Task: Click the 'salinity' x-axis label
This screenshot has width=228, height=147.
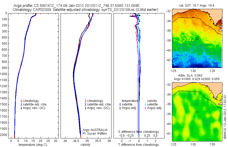Action: point(85,145)
